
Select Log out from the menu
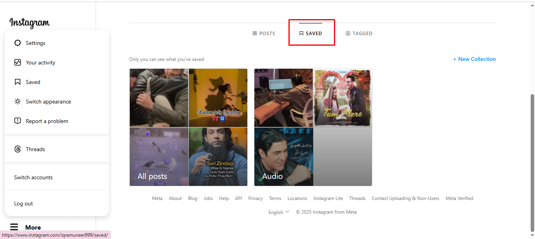click(24, 203)
